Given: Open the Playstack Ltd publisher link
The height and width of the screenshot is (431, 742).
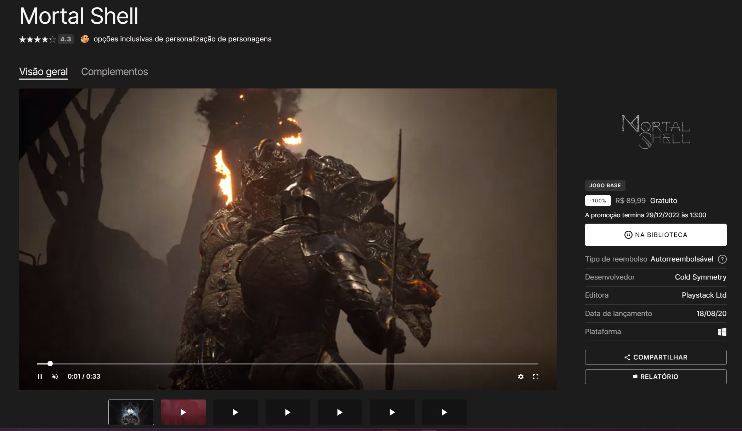Looking at the screenshot, I should click(x=704, y=295).
